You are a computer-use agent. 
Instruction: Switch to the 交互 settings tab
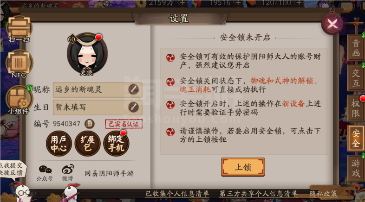pyautogui.click(x=356, y=78)
